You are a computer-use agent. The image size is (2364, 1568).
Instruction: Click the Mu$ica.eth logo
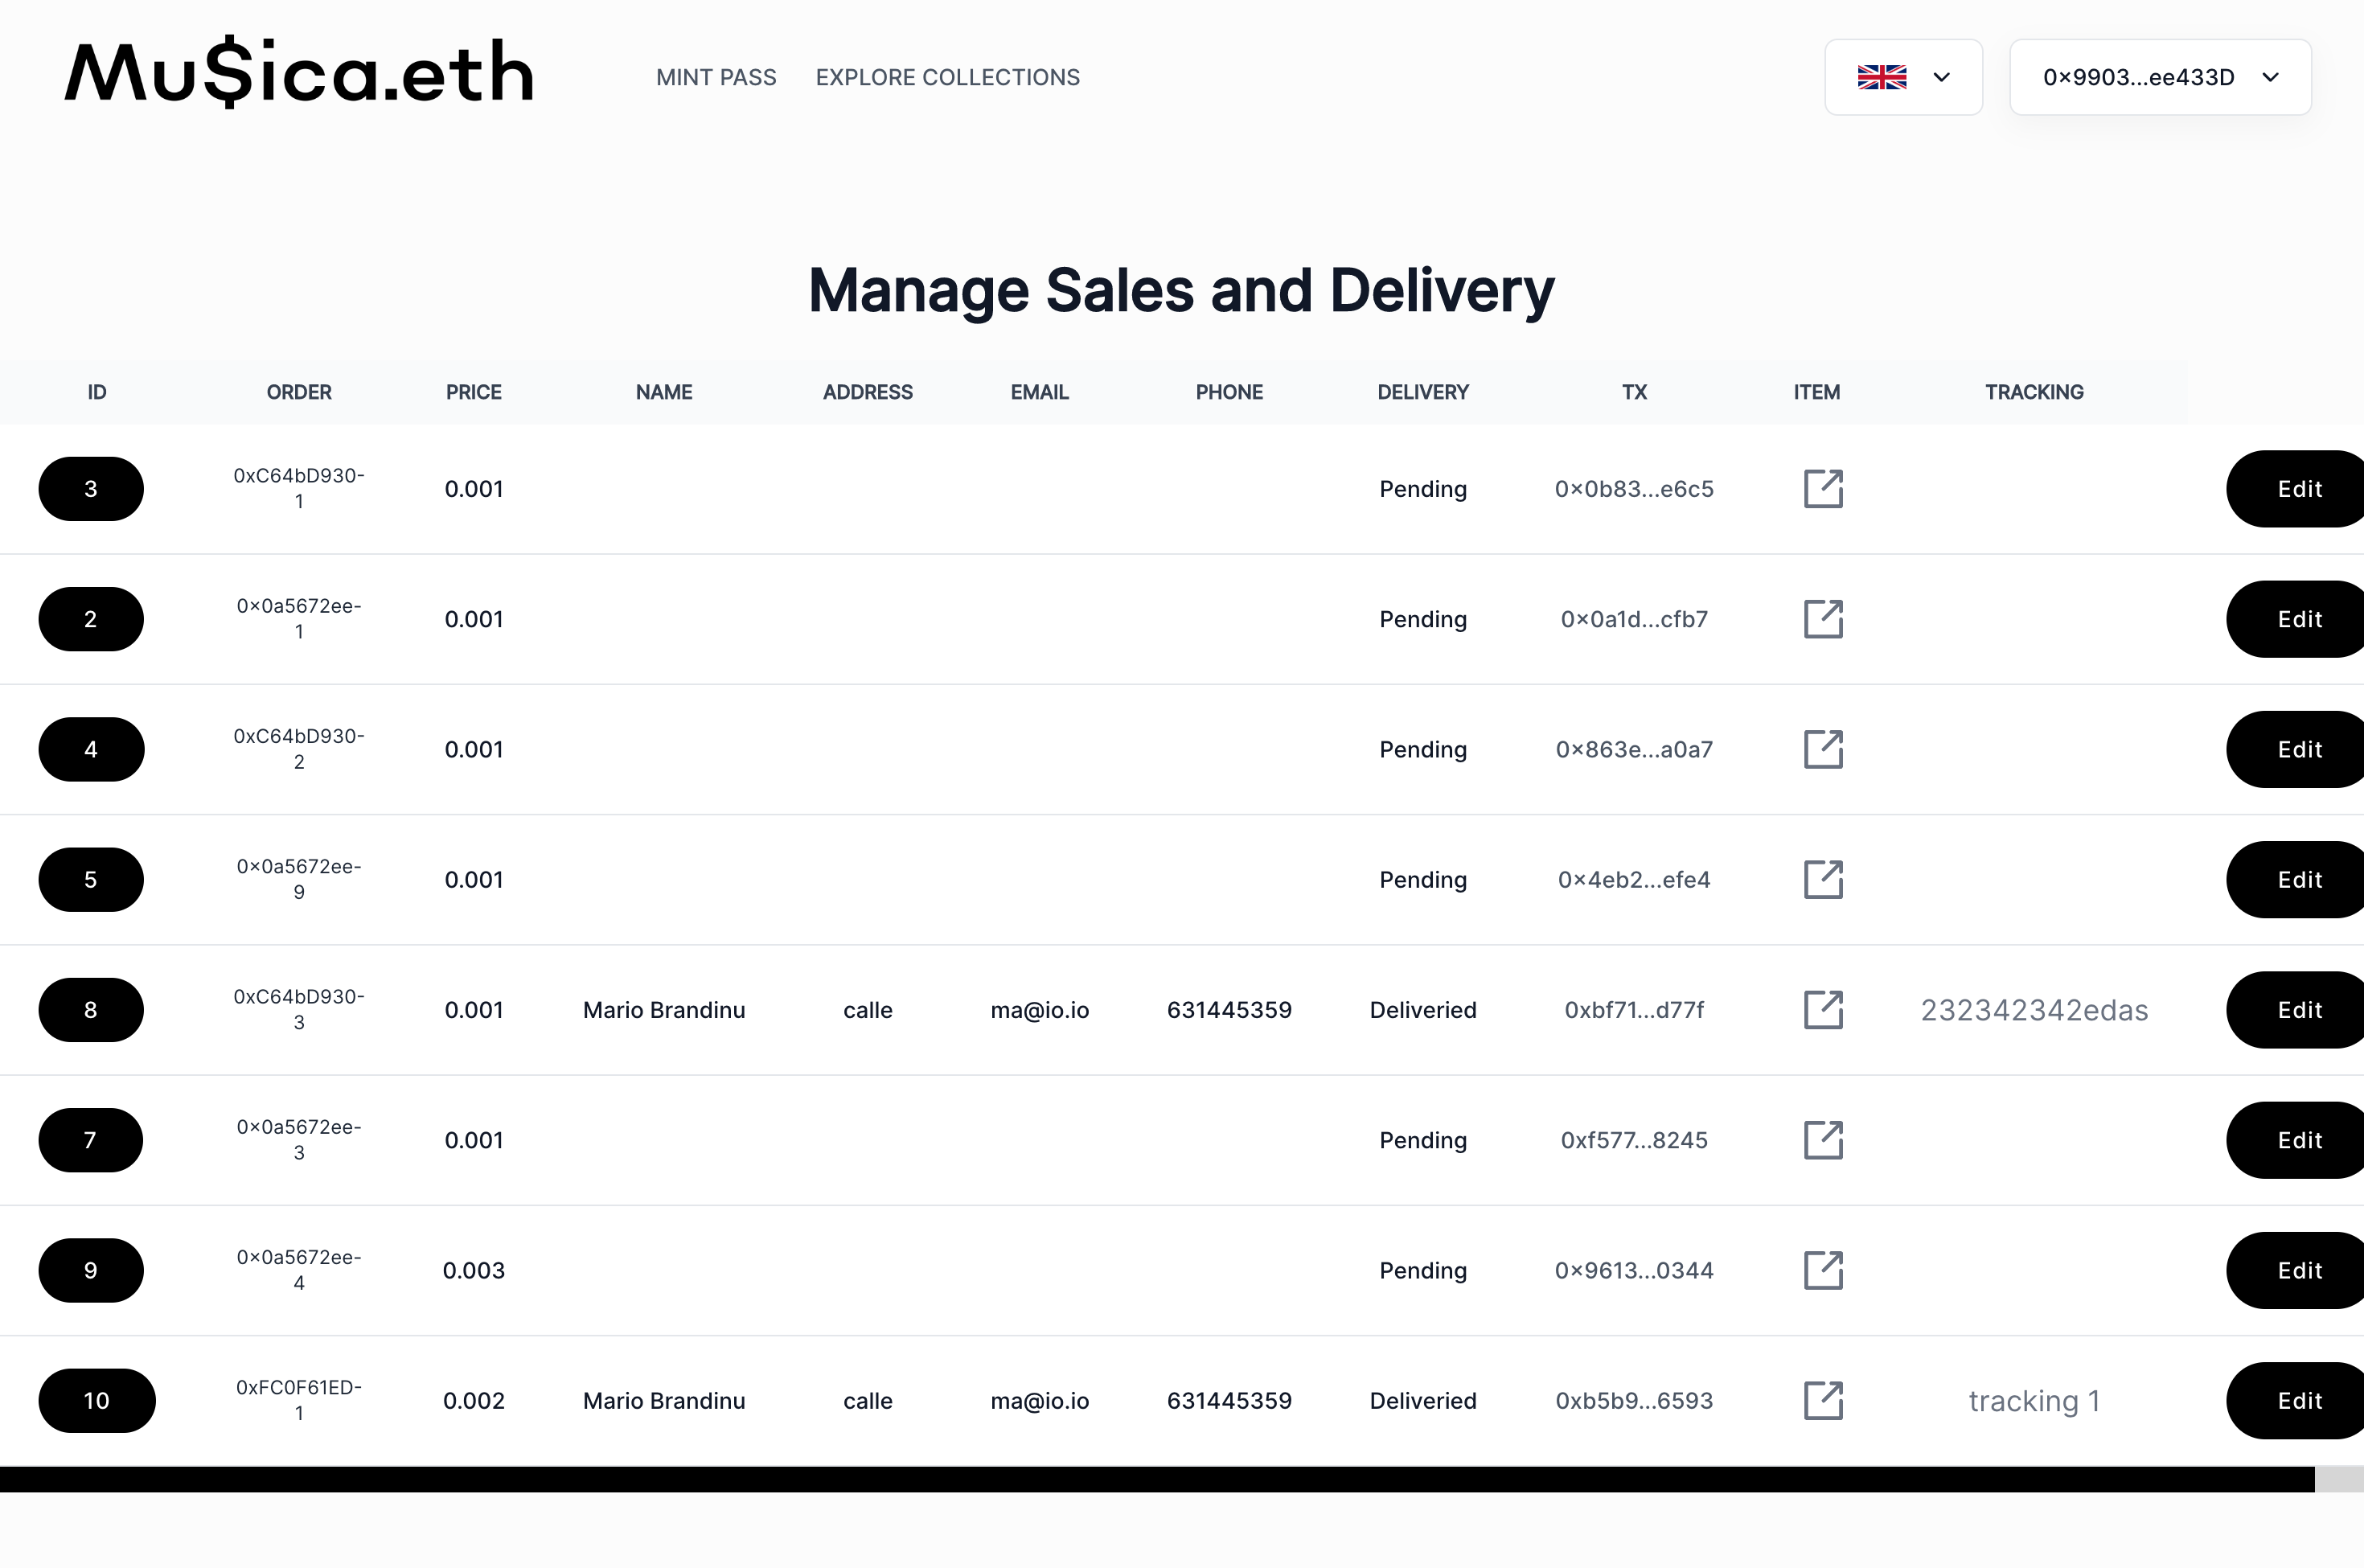coord(299,73)
